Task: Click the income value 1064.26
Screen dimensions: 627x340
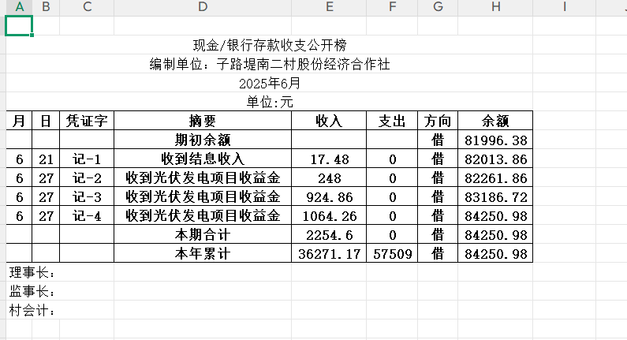Action: coord(329,215)
